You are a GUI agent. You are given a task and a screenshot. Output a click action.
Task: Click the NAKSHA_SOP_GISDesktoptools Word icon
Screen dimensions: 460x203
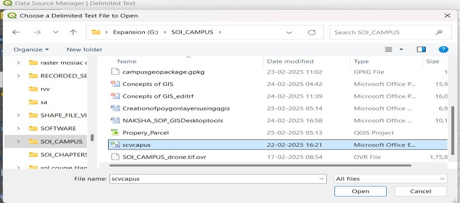coord(115,120)
